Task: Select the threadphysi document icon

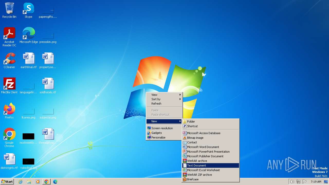Action: pyautogui.click(x=48, y=136)
